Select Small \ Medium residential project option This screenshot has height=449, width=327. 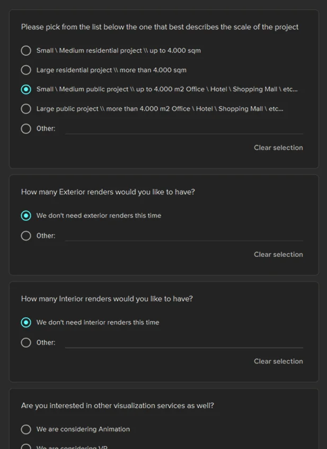tap(26, 50)
